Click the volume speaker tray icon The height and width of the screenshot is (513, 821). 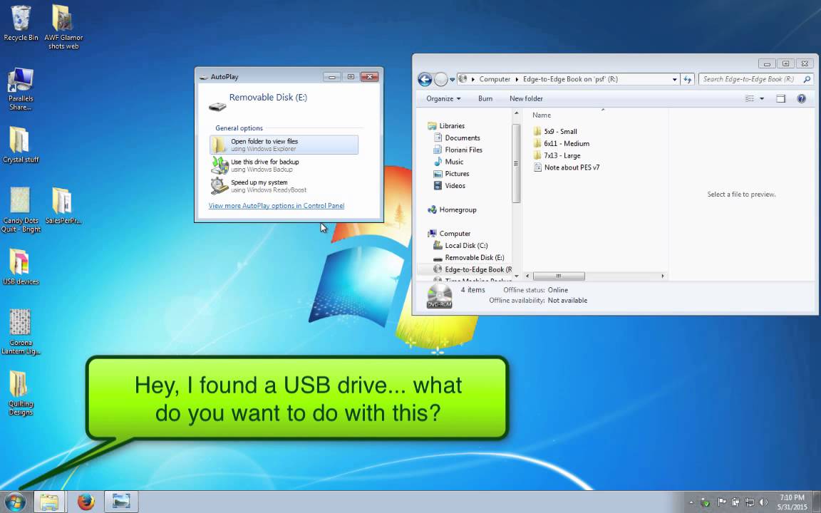[x=763, y=502]
